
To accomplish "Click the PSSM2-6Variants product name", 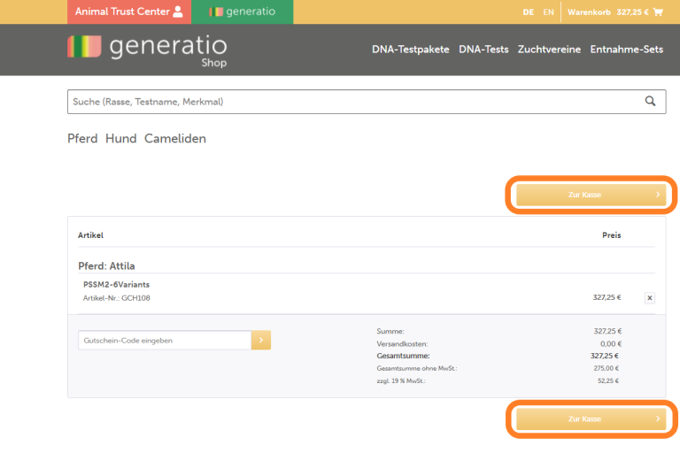I will [x=116, y=285].
